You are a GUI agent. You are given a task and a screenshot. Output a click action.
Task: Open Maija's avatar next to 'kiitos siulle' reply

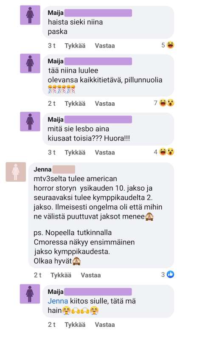[x=30, y=294]
